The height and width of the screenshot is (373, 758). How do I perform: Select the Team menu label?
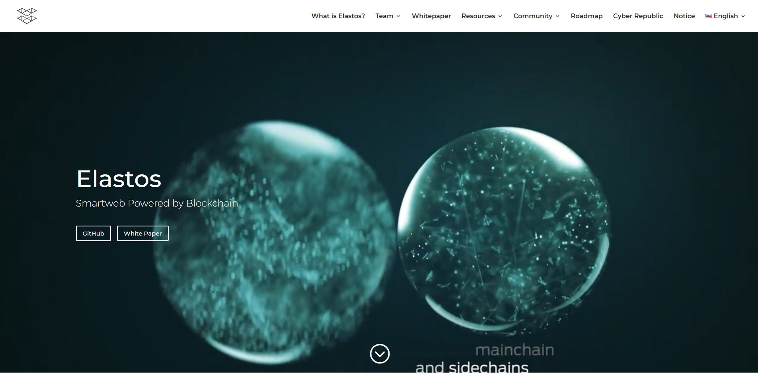point(384,16)
